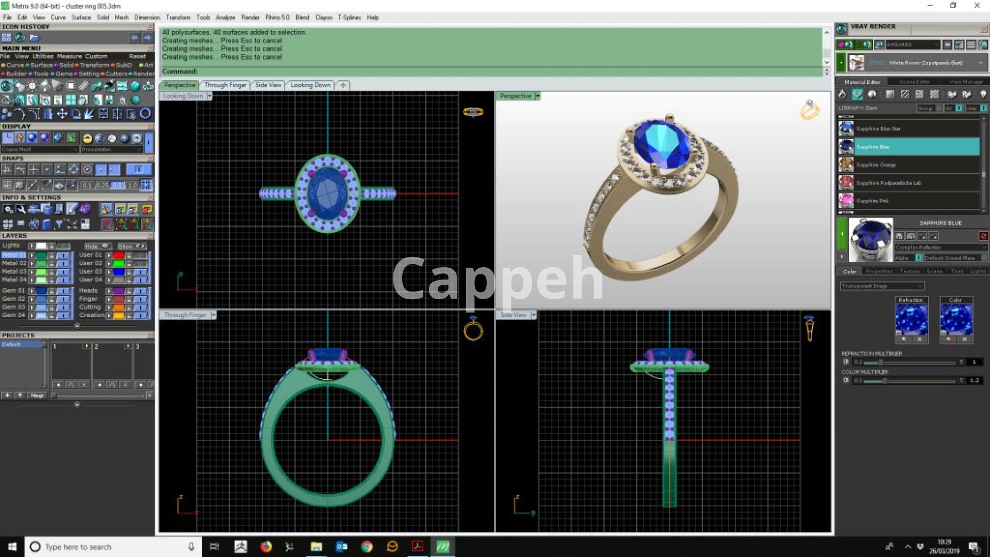Switch to the Through Finger viewport tab
The image size is (990, 557).
click(225, 85)
